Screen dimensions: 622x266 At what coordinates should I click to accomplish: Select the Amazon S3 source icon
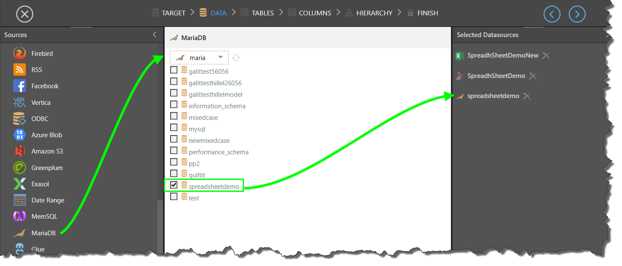coord(20,151)
